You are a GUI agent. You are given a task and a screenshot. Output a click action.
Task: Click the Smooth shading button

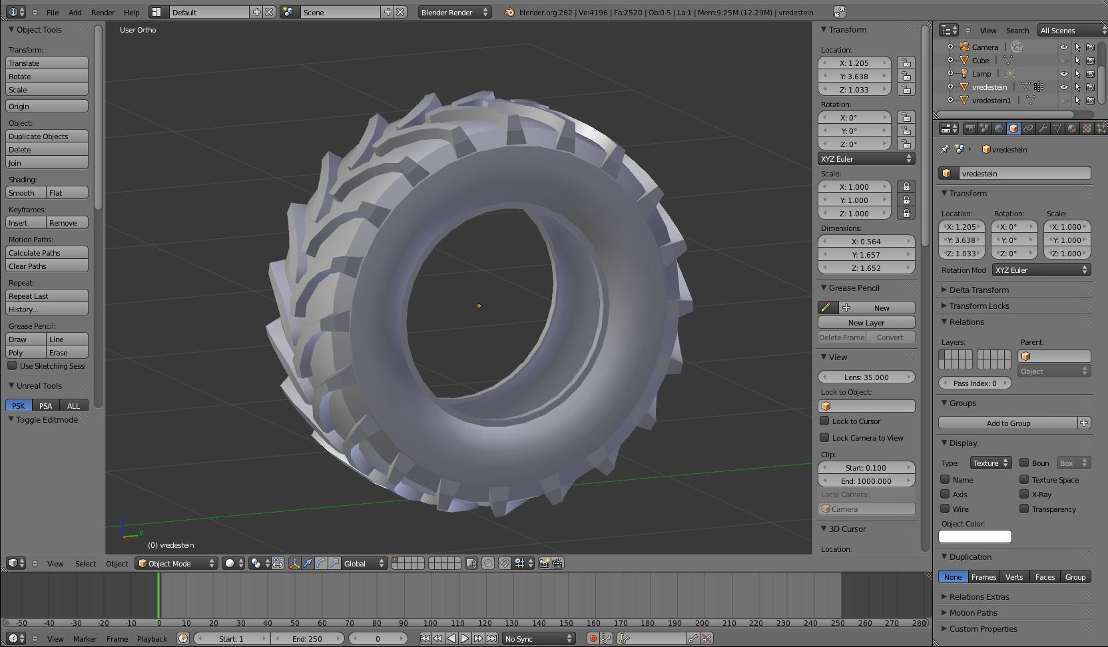point(26,192)
